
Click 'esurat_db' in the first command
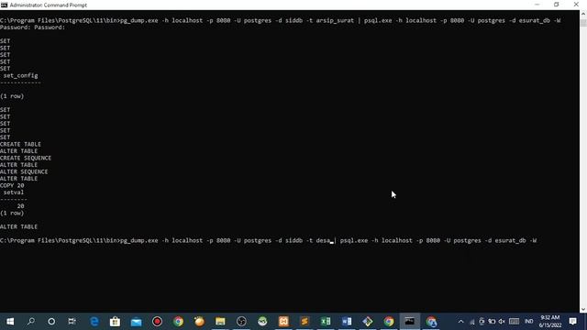[534, 20]
